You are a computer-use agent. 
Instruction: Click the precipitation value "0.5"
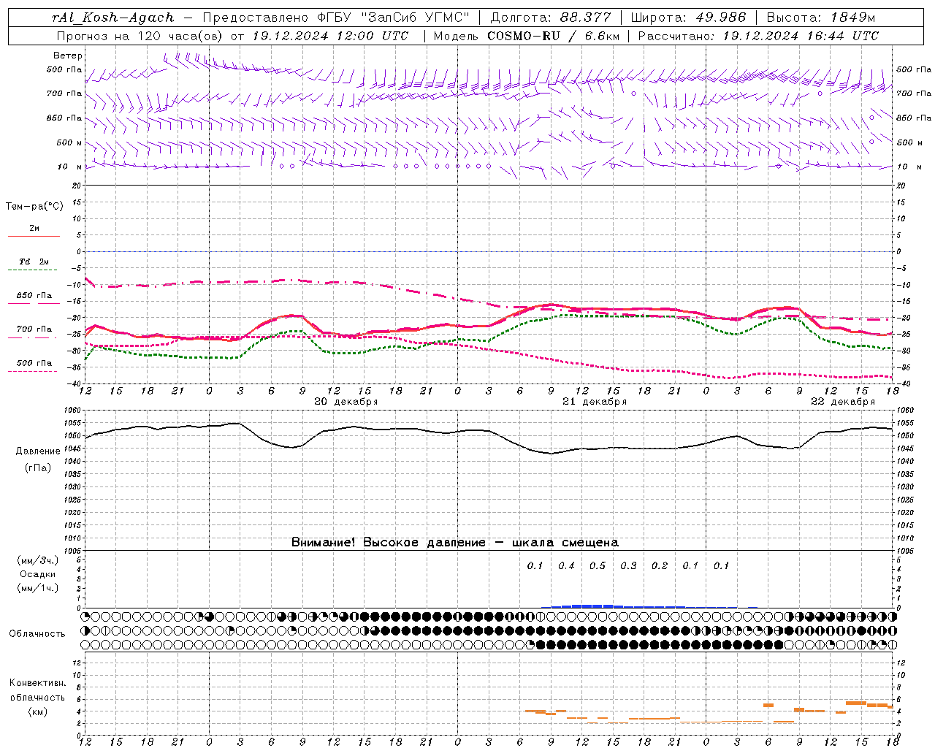(598, 565)
